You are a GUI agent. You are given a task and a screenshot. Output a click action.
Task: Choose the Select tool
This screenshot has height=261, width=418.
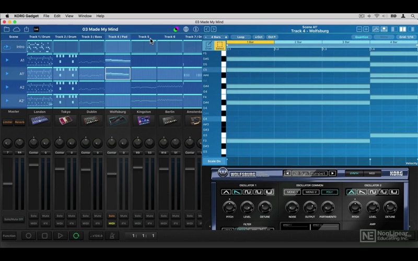click(220, 45)
